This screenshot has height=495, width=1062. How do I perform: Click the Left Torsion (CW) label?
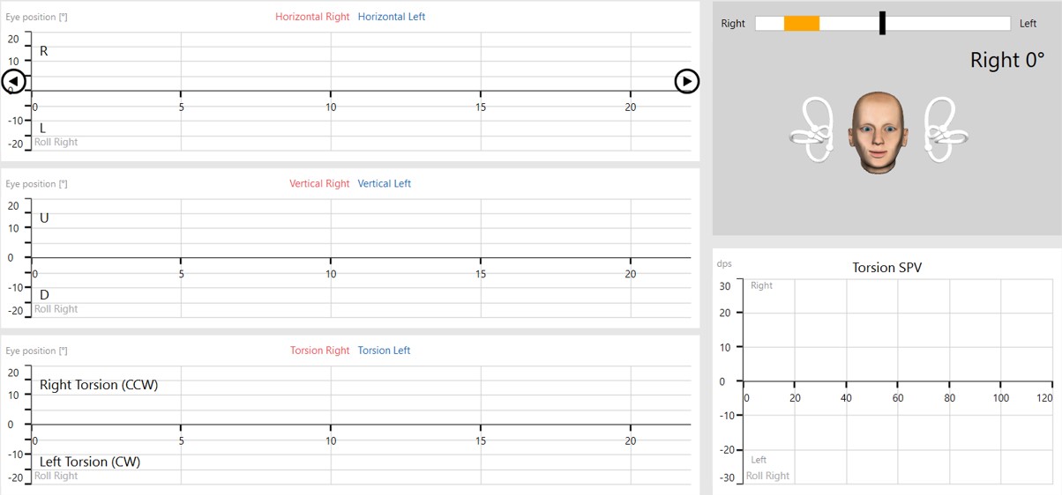[90, 462]
